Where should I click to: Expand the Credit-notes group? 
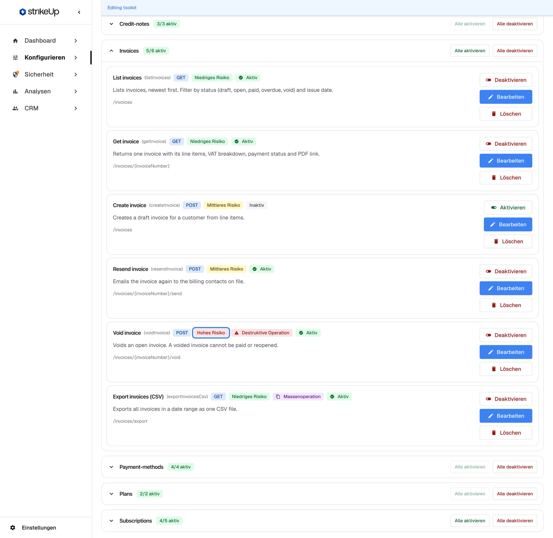[x=112, y=24]
